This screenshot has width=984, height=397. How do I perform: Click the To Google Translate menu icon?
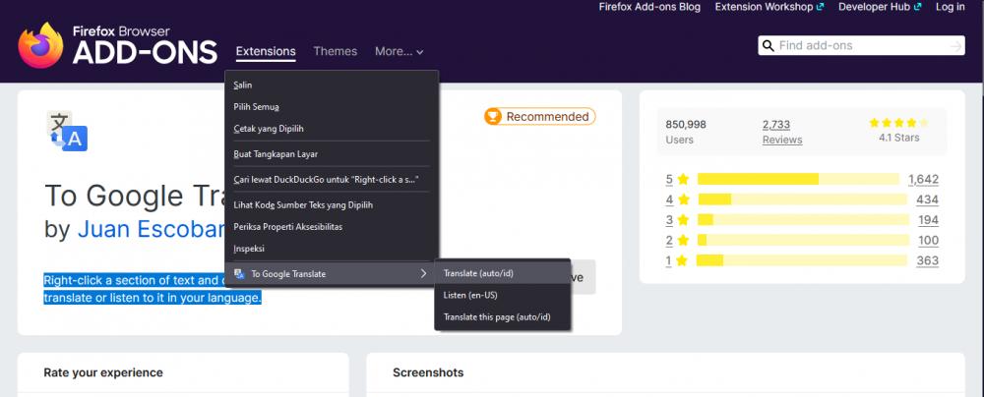pyautogui.click(x=239, y=274)
